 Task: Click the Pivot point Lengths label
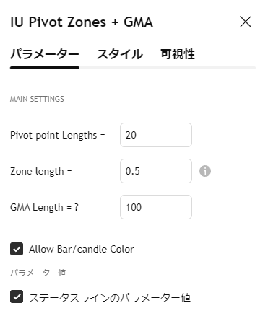[58, 135]
